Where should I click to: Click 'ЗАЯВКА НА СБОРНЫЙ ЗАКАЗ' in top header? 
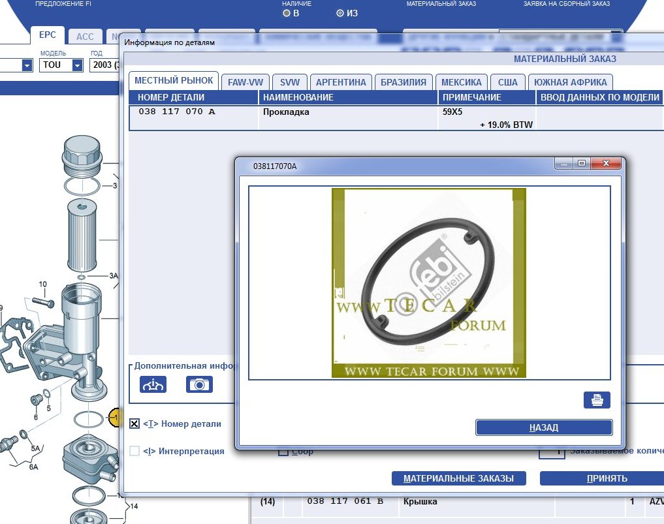tap(567, 4)
